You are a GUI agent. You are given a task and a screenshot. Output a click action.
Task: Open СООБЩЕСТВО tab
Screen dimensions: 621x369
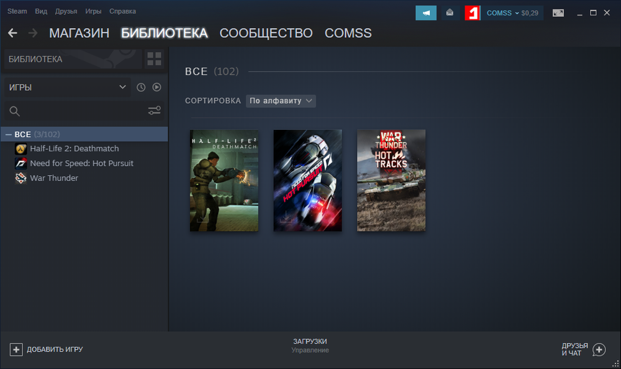266,33
